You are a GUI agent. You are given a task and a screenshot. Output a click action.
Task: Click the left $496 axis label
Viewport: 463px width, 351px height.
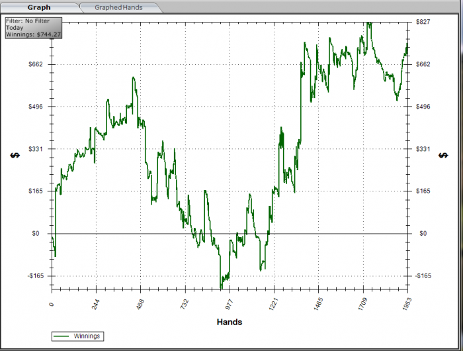pos(36,107)
